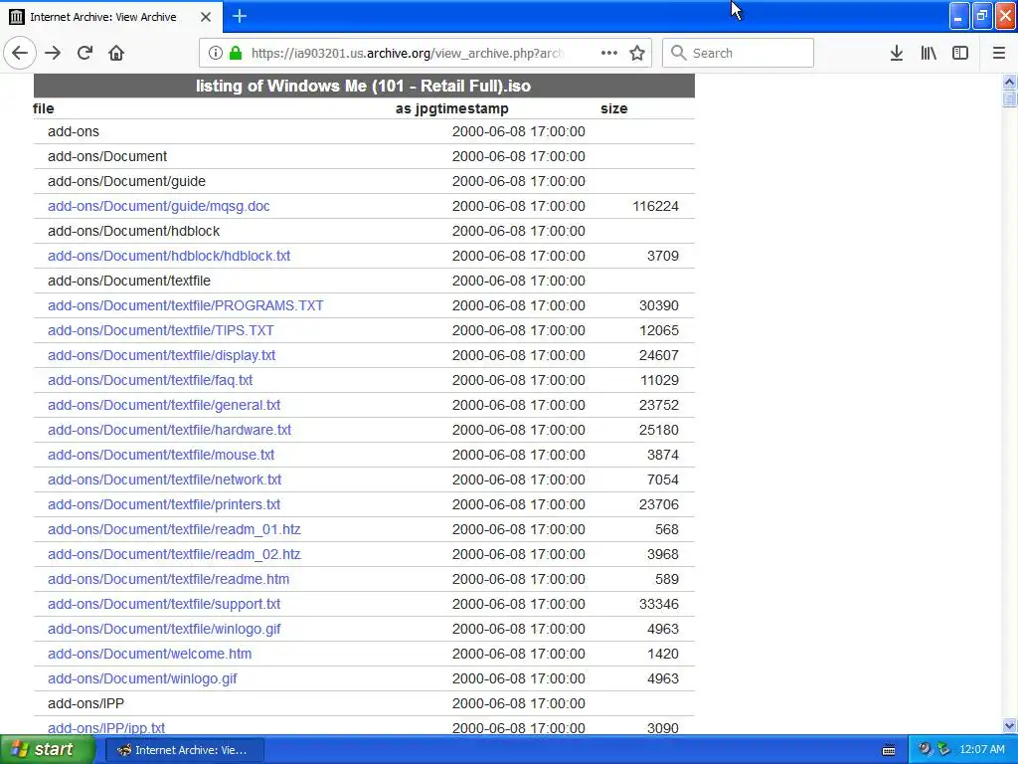The width and height of the screenshot is (1018, 764).
Task: Open the readme.htm file link
Action: [168, 579]
